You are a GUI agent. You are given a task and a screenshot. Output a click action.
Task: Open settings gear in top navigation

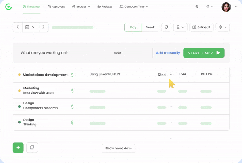[x=197, y=6]
